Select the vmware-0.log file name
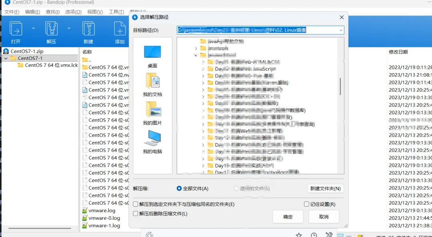Image resolution: width=432 pixels, height=237 pixels. tap(104, 218)
